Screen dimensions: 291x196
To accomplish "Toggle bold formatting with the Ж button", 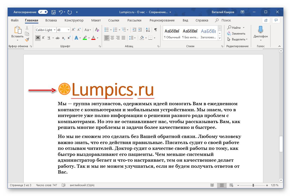I will click(x=38, y=38).
